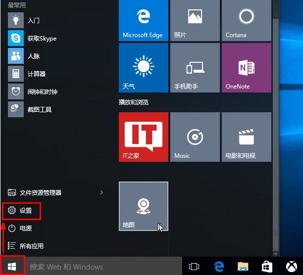Select the 播放和浏览 group heading

[x=134, y=102]
